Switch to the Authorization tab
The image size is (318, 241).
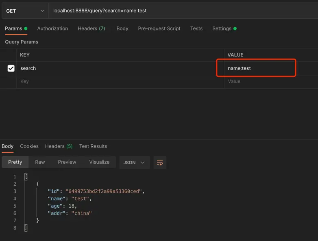coord(52,28)
